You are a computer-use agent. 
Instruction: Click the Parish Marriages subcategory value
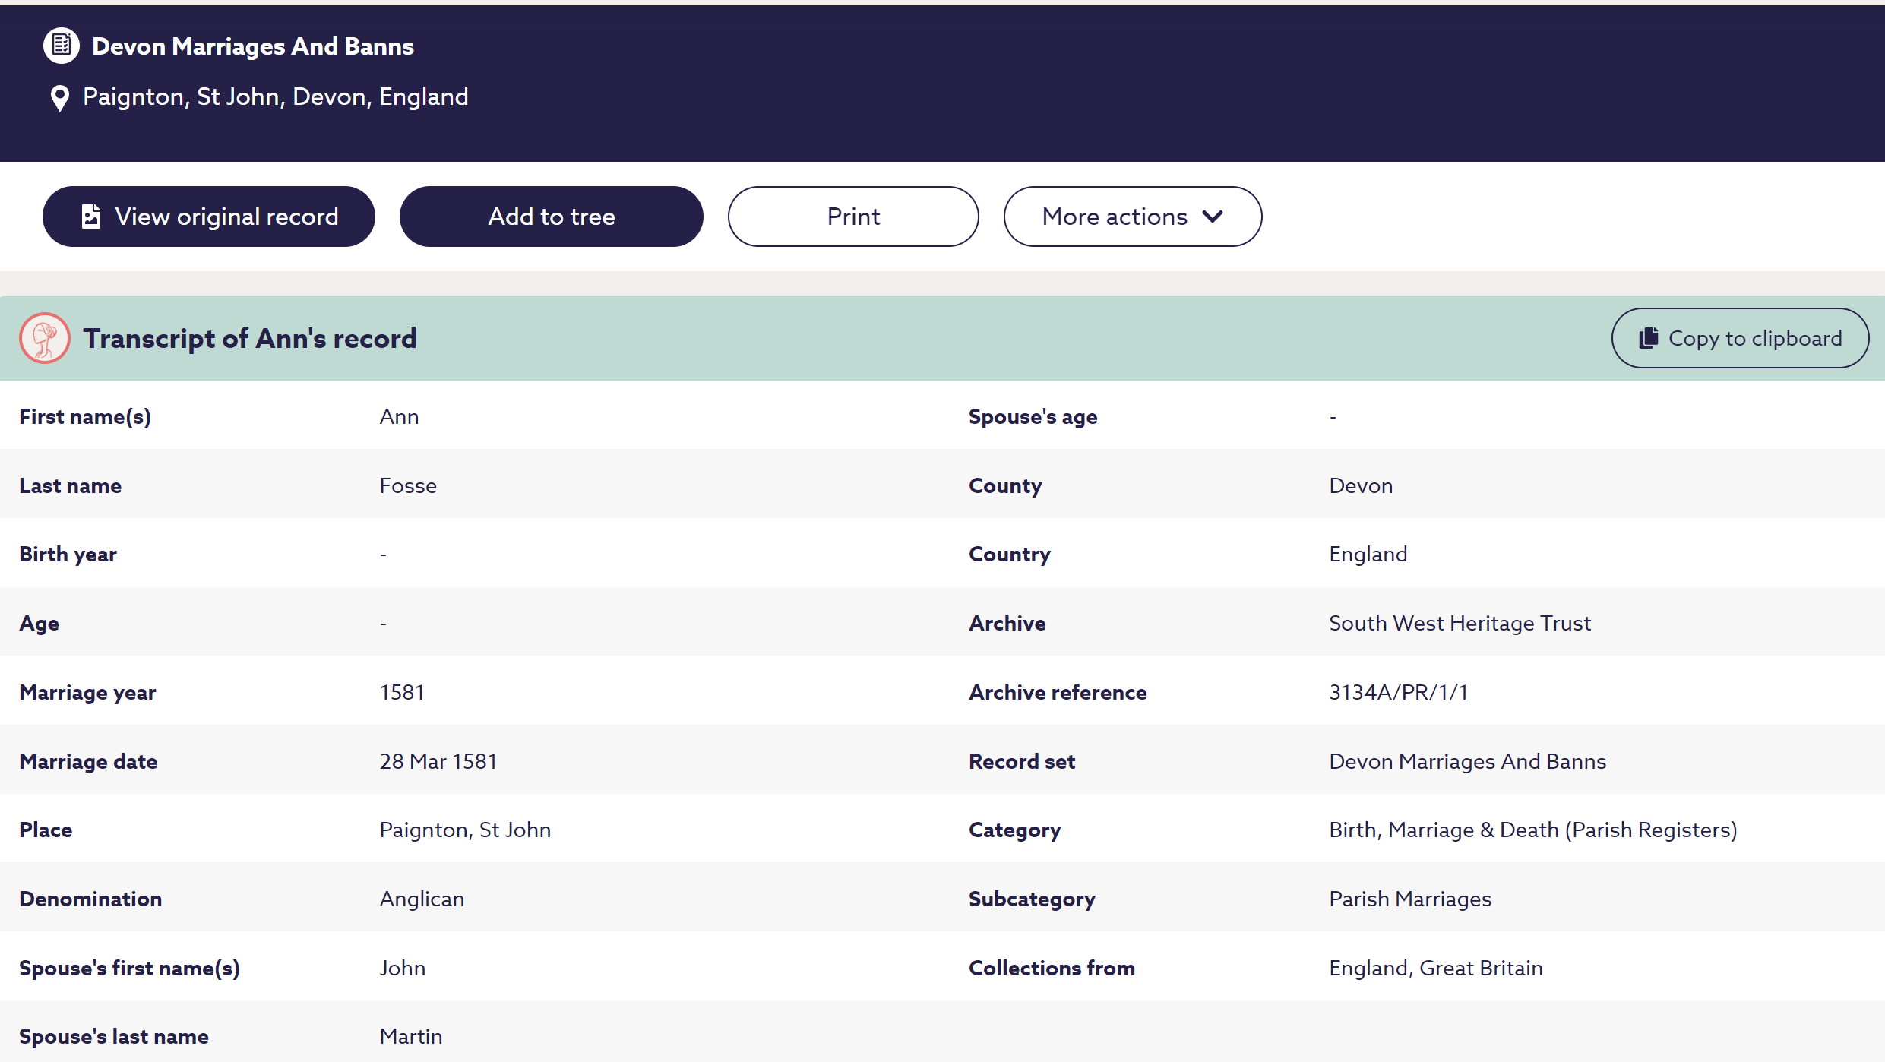pyautogui.click(x=1410, y=899)
